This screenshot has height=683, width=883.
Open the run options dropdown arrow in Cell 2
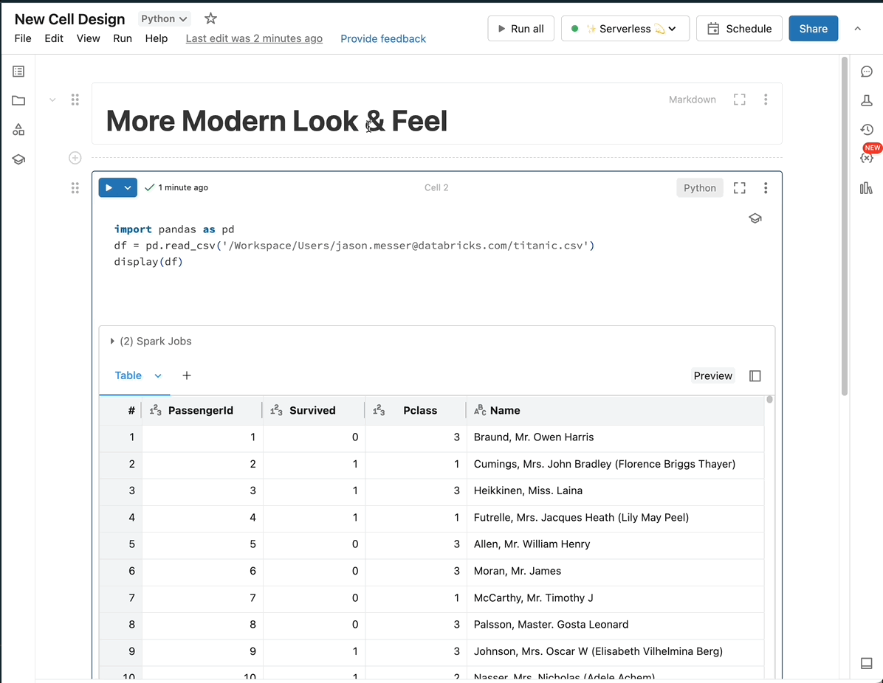tap(128, 188)
